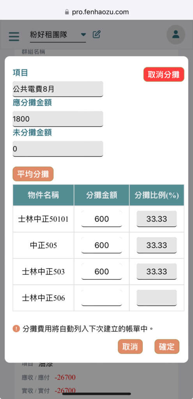This screenshot has width=193, height=399.
Task: Open the hamburger menu icon
Action: point(14,36)
